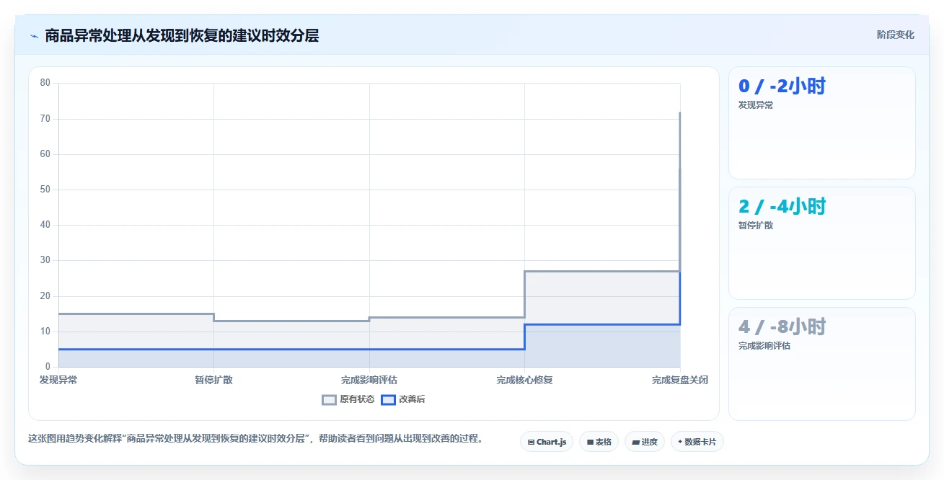Click the y-axis value 20
Screen dimensions: 944x480
tap(45, 296)
